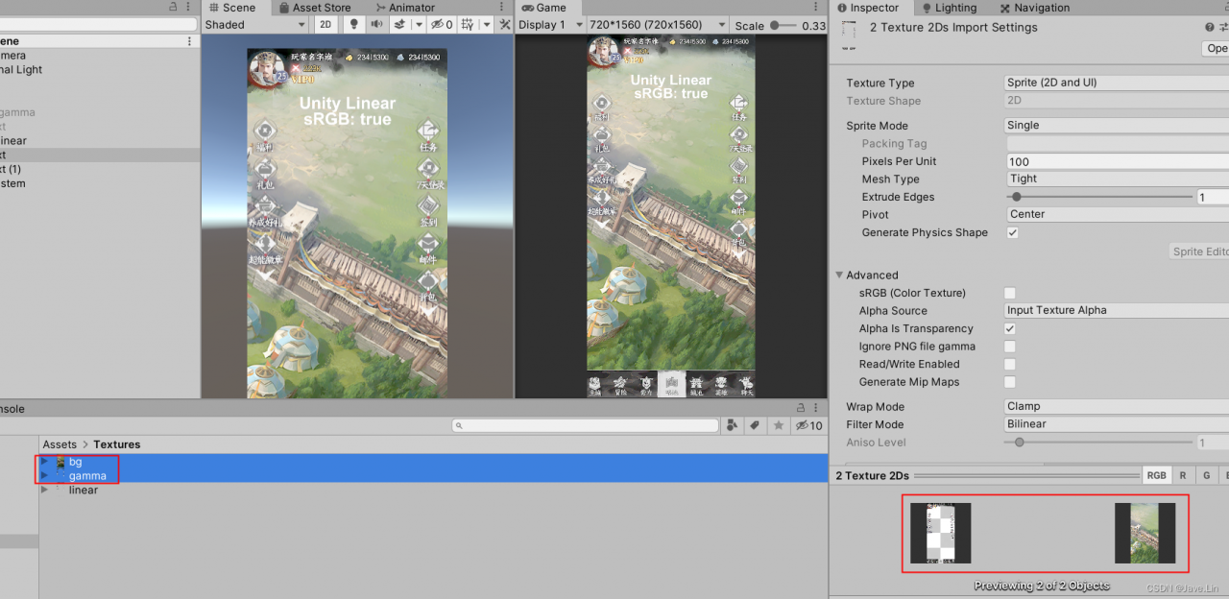Image resolution: width=1229 pixels, height=599 pixels.
Task: Open Search by Label tag icon
Action: click(x=755, y=425)
